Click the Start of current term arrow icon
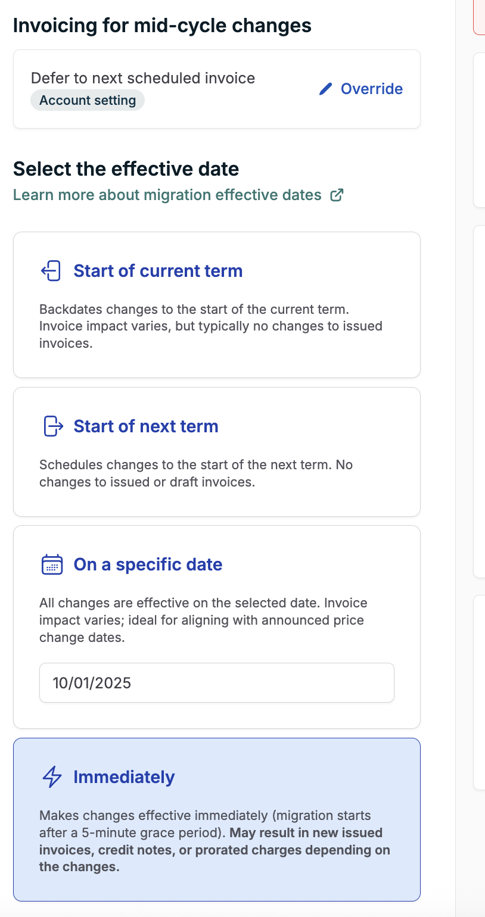Viewport: 485px width, 917px height. tap(51, 271)
